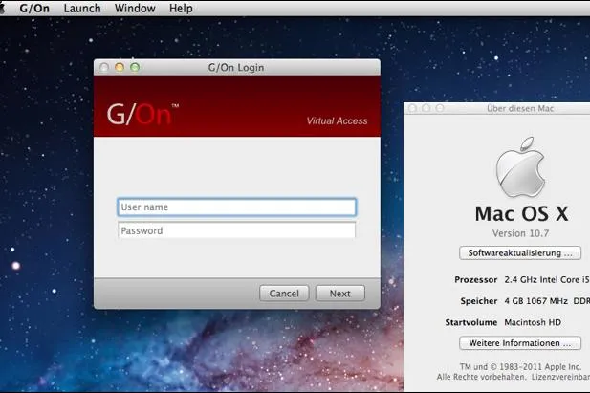Click the G/On Login window title
590x393 pixels.
236,68
